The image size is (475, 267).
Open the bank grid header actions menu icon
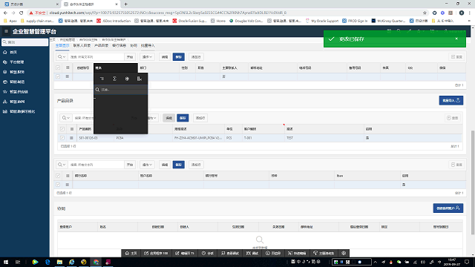68,176
